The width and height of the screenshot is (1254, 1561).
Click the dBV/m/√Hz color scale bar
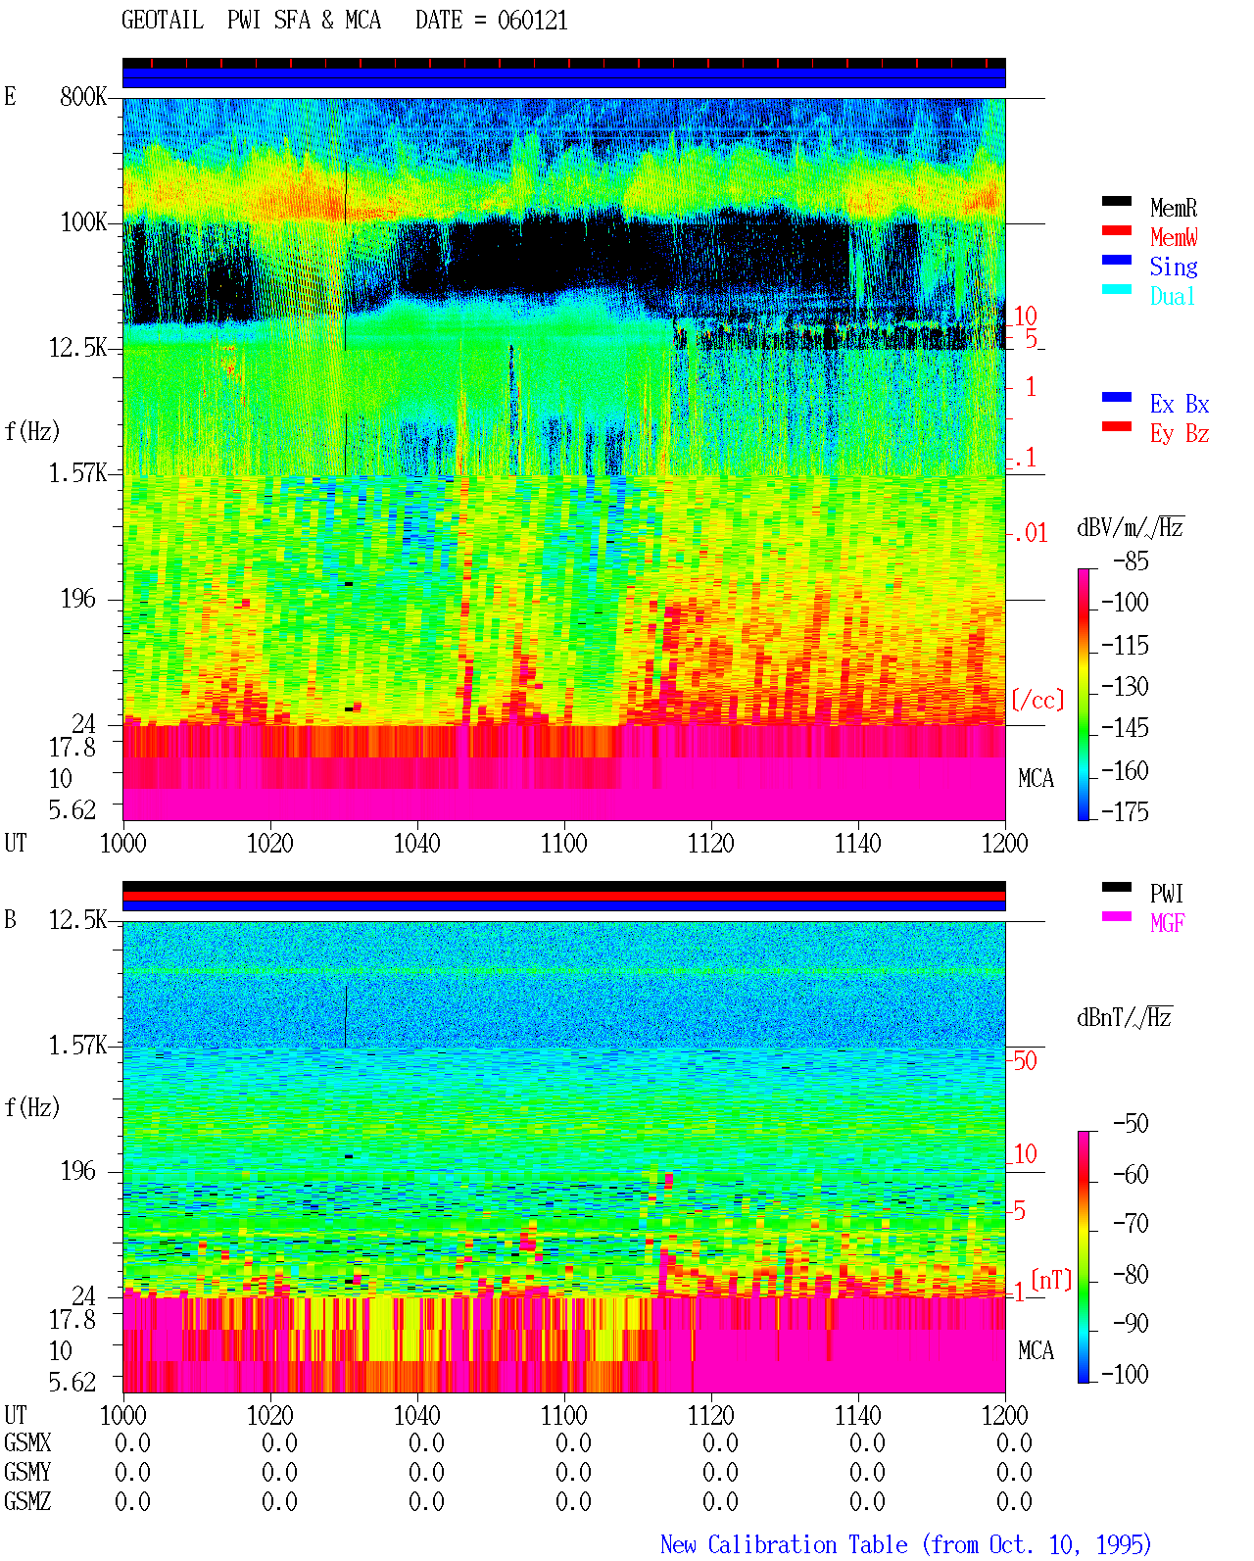(x=1084, y=694)
